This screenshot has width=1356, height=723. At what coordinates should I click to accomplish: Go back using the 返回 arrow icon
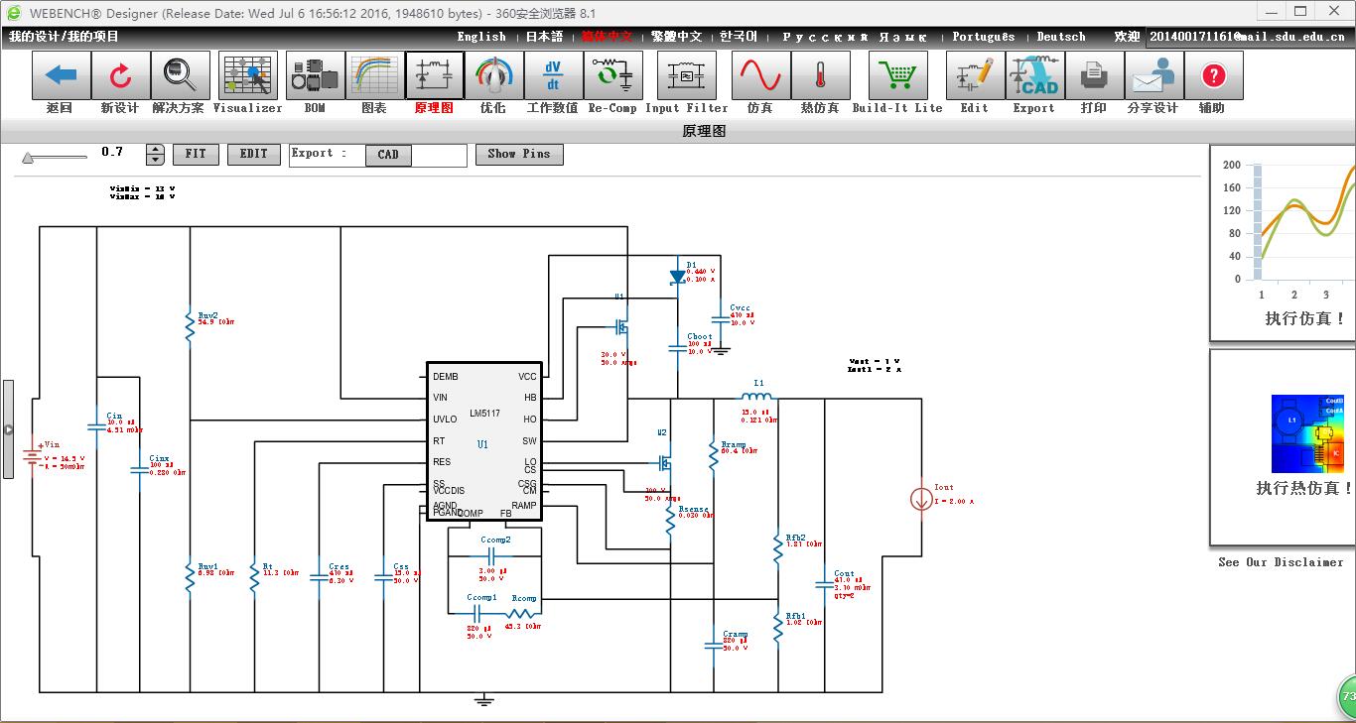[x=61, y=75]
